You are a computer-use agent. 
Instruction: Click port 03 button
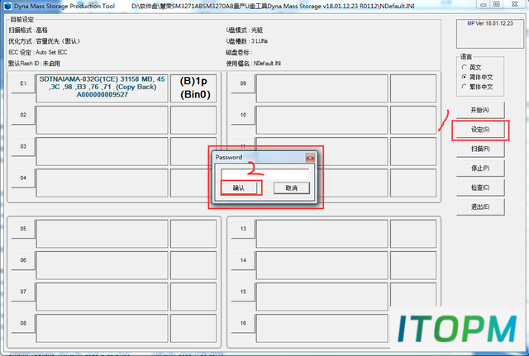coord(23,146)
